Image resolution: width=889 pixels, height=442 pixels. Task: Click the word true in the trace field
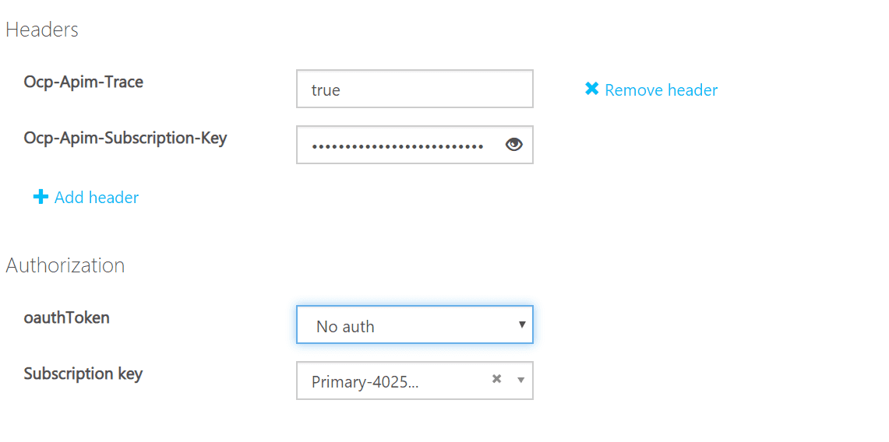tap(326, 90)
